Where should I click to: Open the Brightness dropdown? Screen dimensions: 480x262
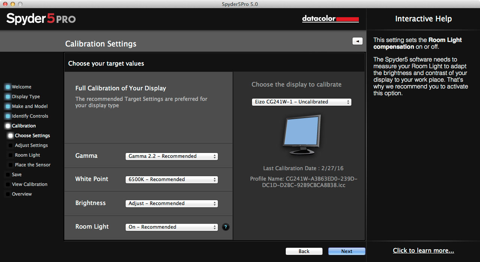coord(171,204)
